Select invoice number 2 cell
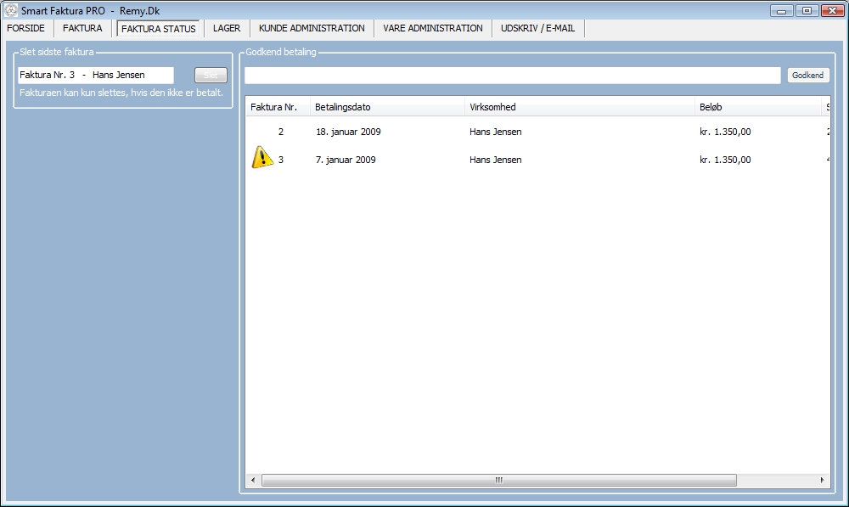Screen dimensions: 849x507 (x=280, y=132)
